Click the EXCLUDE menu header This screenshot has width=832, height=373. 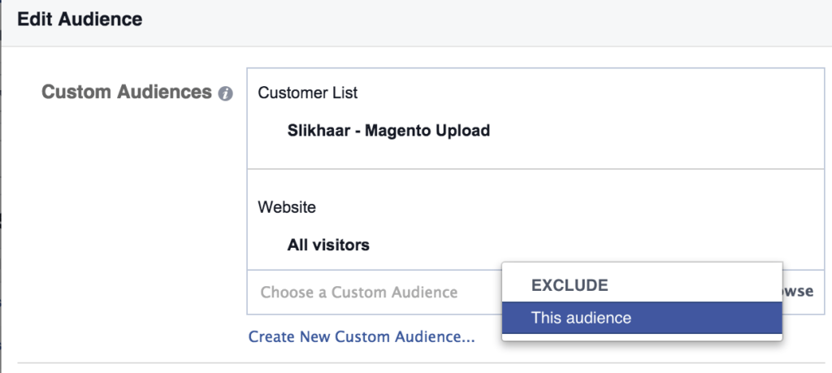pos(570,285)
